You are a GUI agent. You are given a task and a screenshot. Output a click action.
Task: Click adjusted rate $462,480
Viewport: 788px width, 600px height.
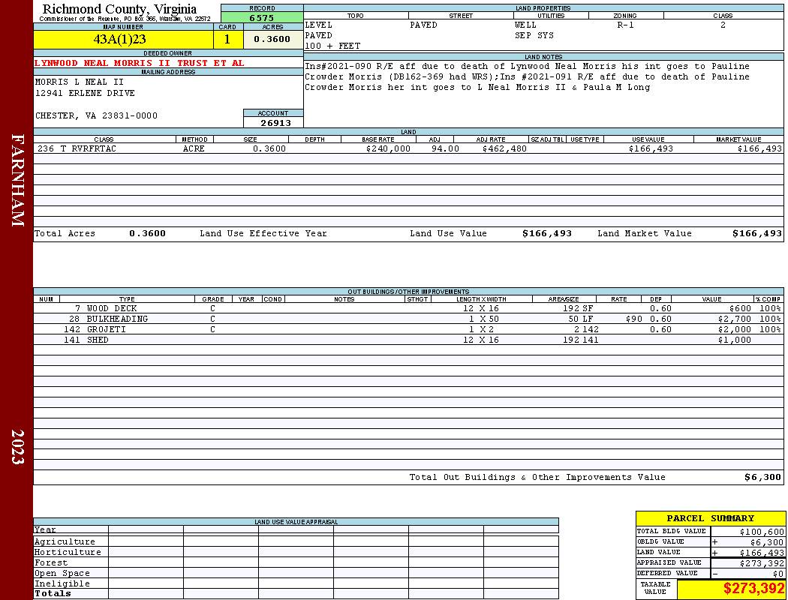click(504, 148)
